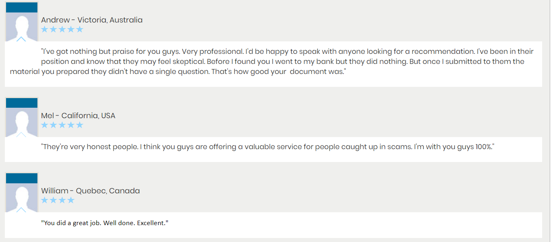Click the fifth star in Andrew's rating
The height and width of the screenshot is (242, 553).
point(80,29)
